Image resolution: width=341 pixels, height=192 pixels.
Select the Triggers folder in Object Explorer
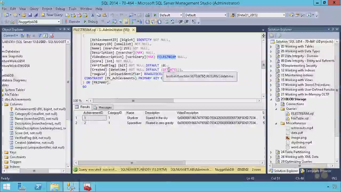click(x=15, y=162)
